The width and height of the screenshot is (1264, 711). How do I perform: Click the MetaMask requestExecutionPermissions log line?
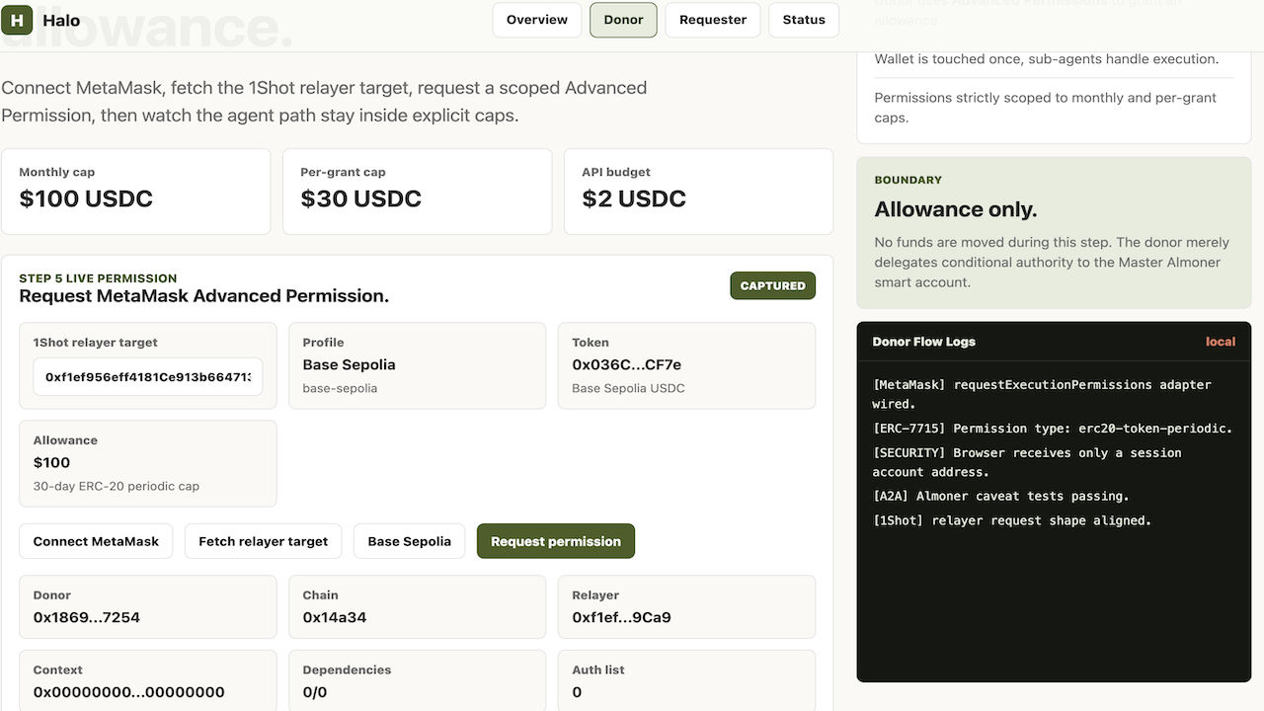[1042, 394]
